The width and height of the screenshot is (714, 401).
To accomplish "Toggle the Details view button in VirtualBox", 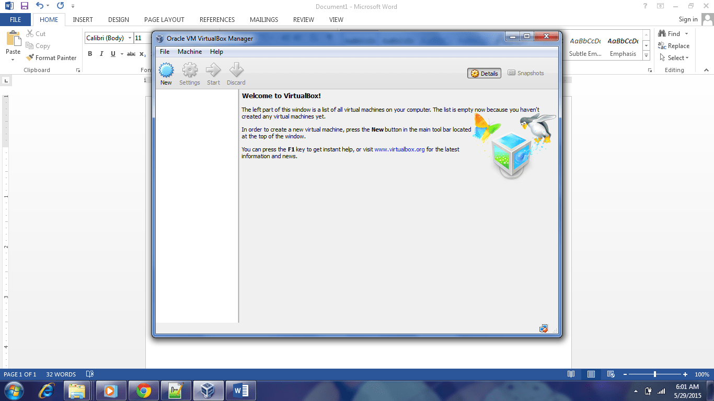I will pyautogui.click(x=484, y=73).
